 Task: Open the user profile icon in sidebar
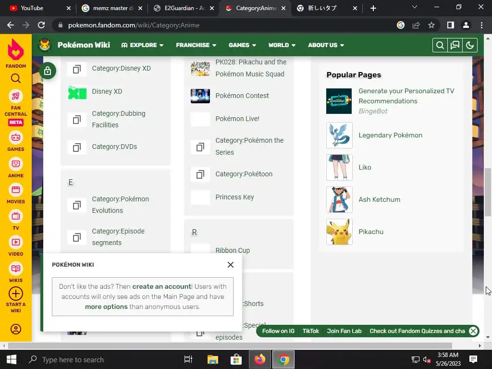pyautogui.click(x=16, y=329)
